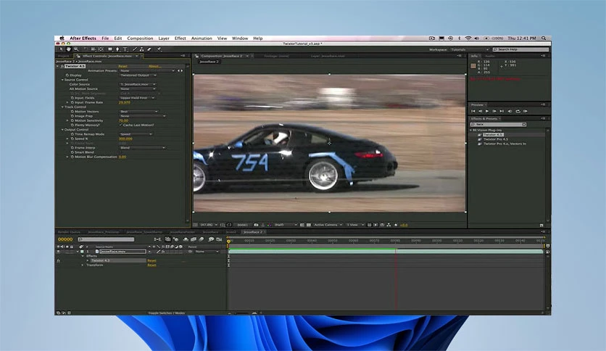Open the Composition menu

tap(140, 38)
